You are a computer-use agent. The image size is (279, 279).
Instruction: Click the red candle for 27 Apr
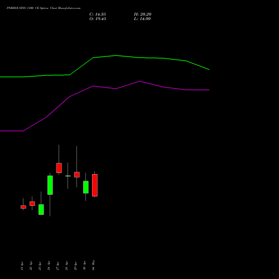point(59,168)
